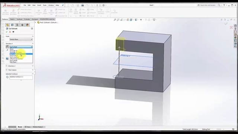Image resolution: width=238 pixels, height=134 pixels.
Task: Enable the Thin Feature checkbox
Action: pyautogui.click(x=7, y=70)
